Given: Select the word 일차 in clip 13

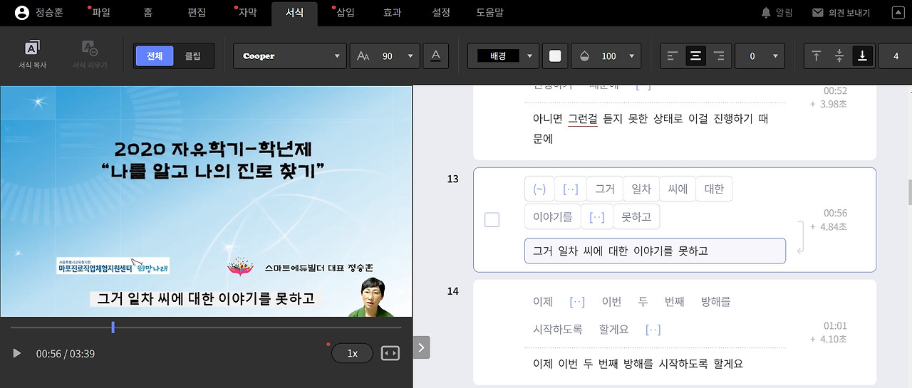Looking at the screenshot, I should pos(641,189).
